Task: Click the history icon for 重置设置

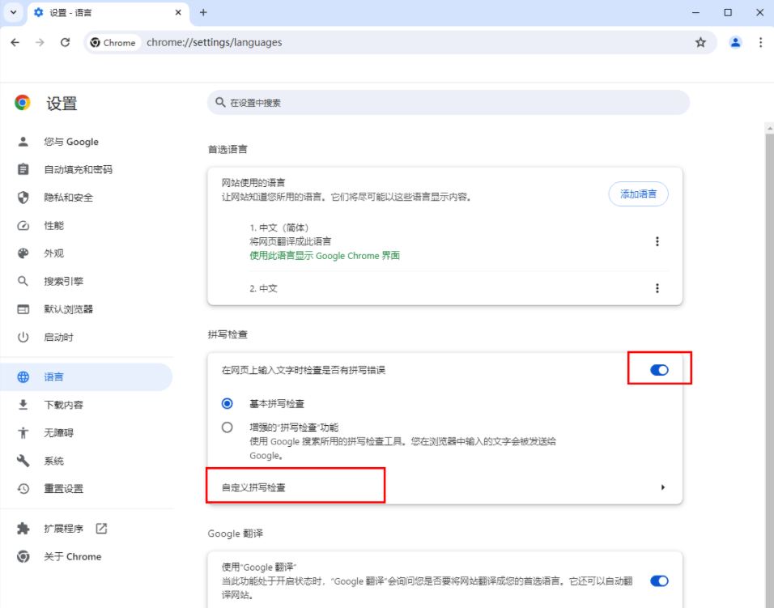Action: (23, 488)
